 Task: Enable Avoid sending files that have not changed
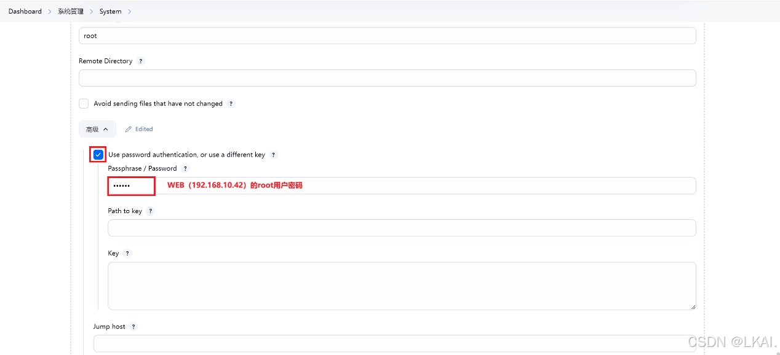[84, 104]
